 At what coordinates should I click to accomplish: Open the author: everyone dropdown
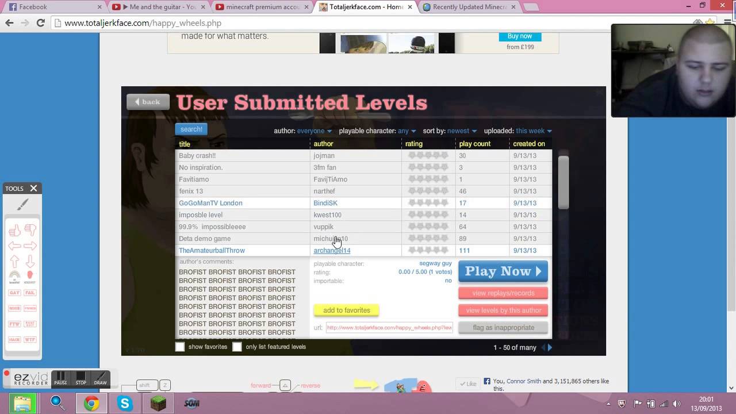315,131
